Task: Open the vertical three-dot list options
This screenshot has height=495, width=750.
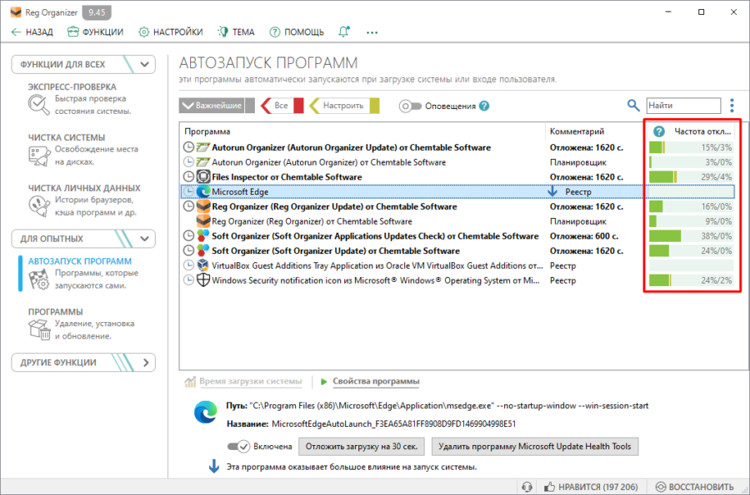Action: 732,105
